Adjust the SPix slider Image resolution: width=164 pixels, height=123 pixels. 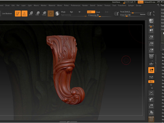coord(151,26)
